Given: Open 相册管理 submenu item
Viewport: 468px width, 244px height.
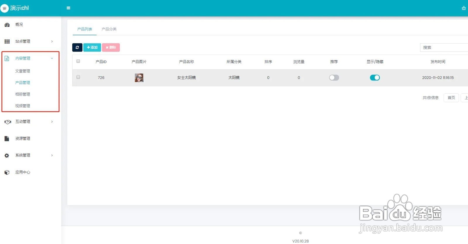Looking at the screenshot, I should tap(23, 94).
